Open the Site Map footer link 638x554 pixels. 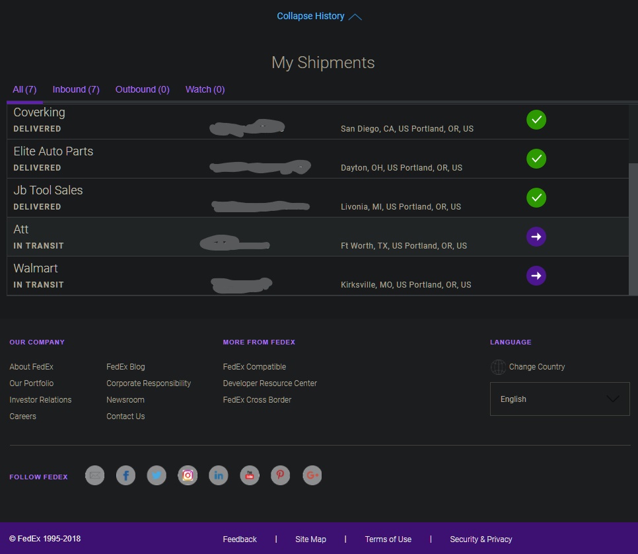pyautogui.click(x=310, y=539)
